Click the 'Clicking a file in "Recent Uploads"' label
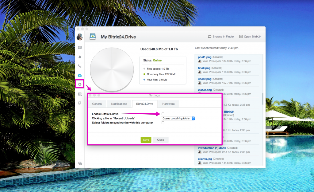Image resolution: width=314 pixels, height=192 pixels. [113, 118]
